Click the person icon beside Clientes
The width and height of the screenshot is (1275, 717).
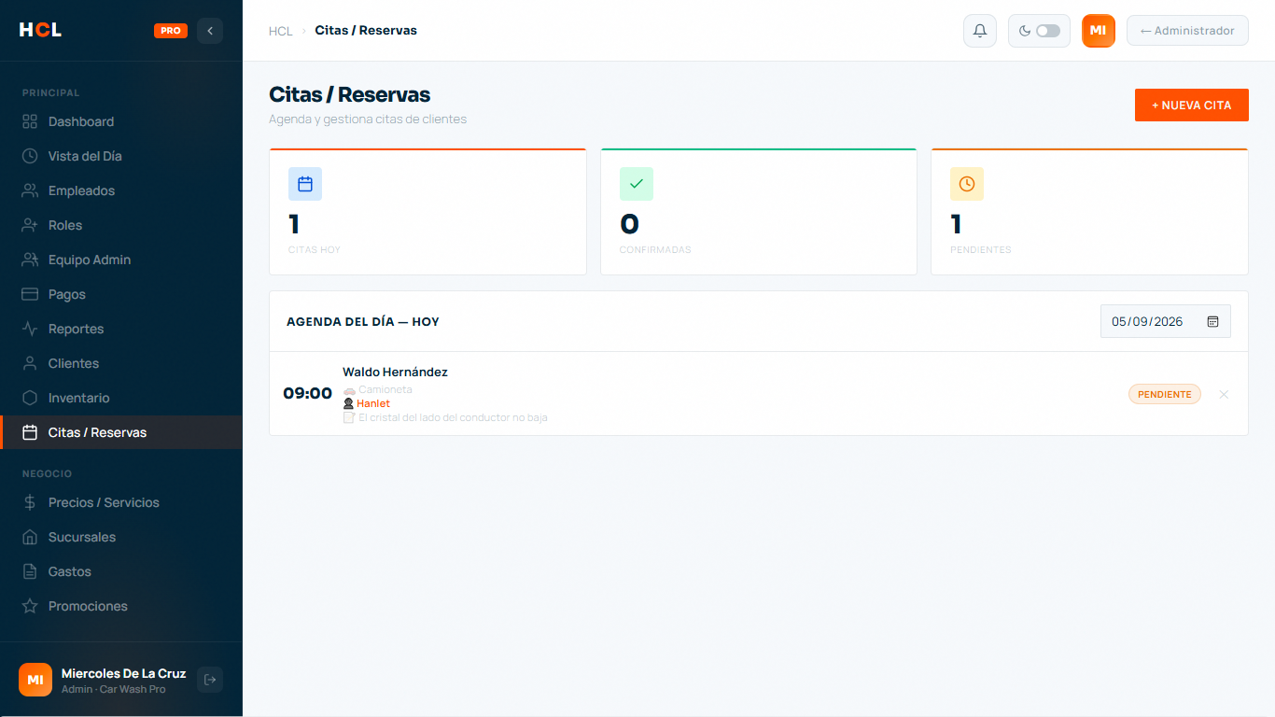pos(30,363)
